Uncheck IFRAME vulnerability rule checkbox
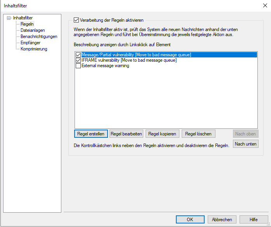The image size is (271, 227). click(78, 61)
